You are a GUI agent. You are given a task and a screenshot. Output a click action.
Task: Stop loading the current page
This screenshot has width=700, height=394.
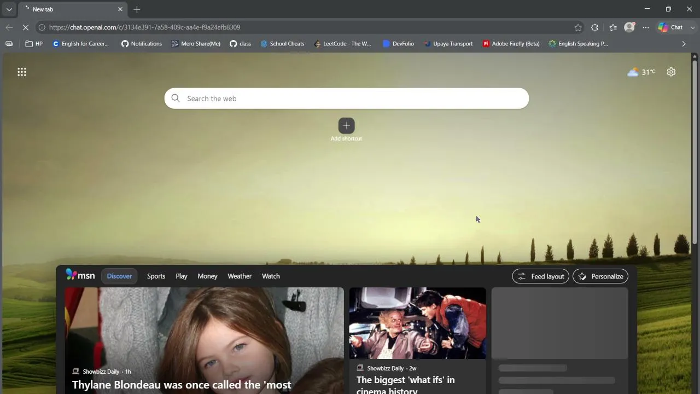coord(26,27)
